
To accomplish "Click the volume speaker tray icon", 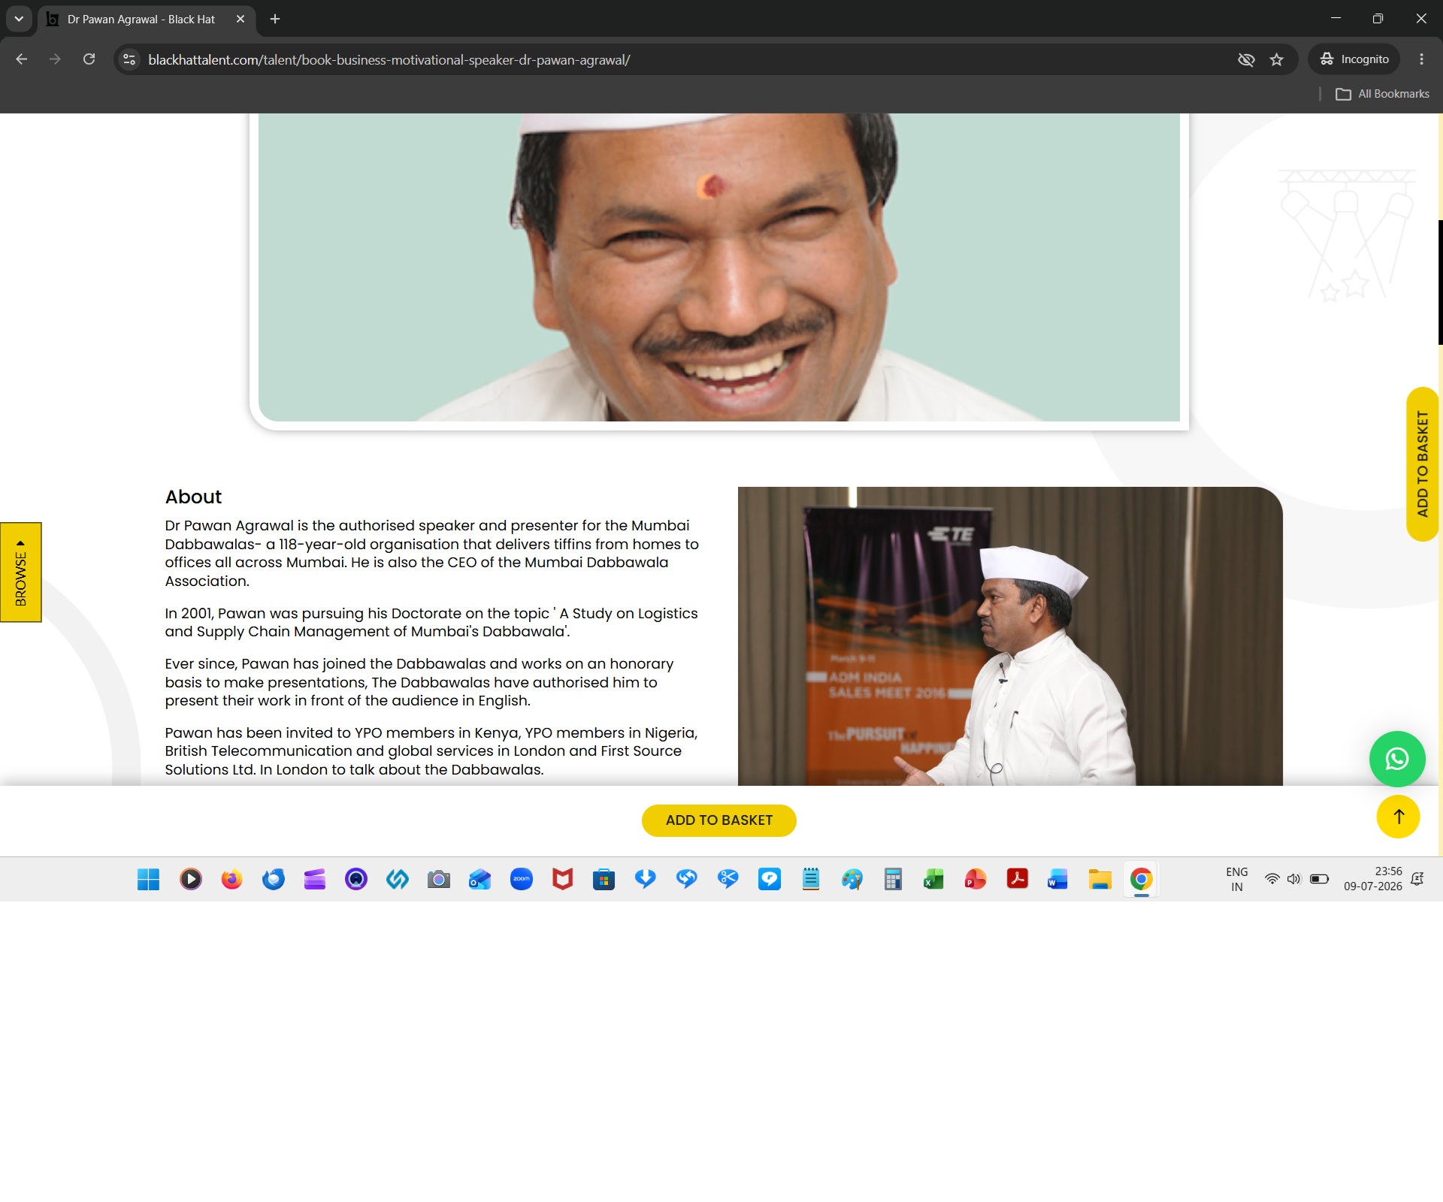I will tap(1293, 879).
